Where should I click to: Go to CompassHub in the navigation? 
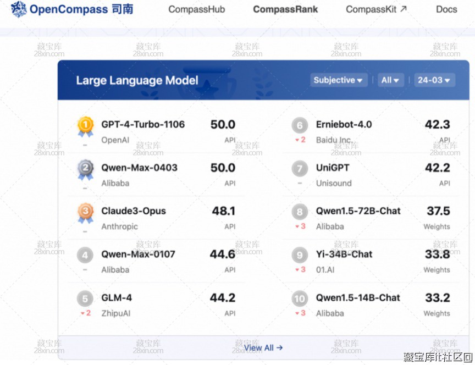[x=197, y=9]
